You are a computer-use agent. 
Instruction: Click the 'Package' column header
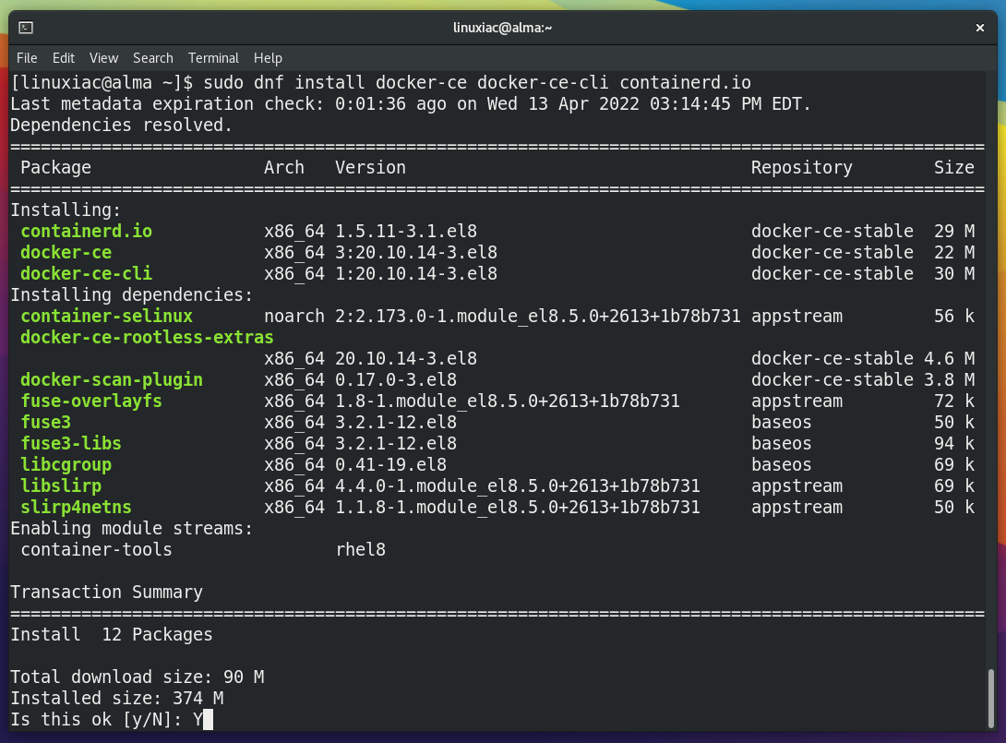55,167
